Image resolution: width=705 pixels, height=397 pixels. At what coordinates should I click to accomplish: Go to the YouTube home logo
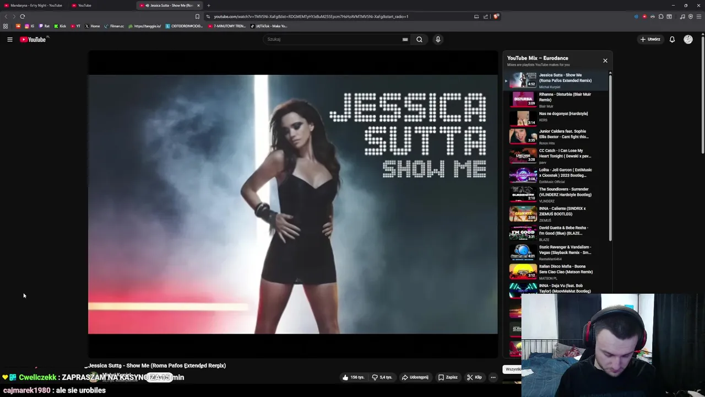coord(34,39)
